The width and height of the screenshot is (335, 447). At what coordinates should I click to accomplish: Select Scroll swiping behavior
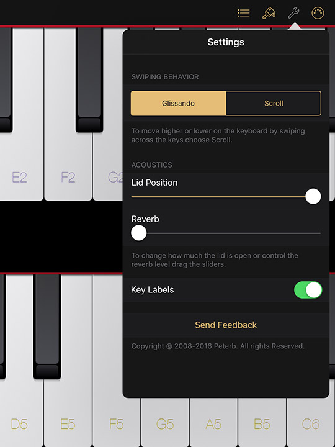(274, 103)
